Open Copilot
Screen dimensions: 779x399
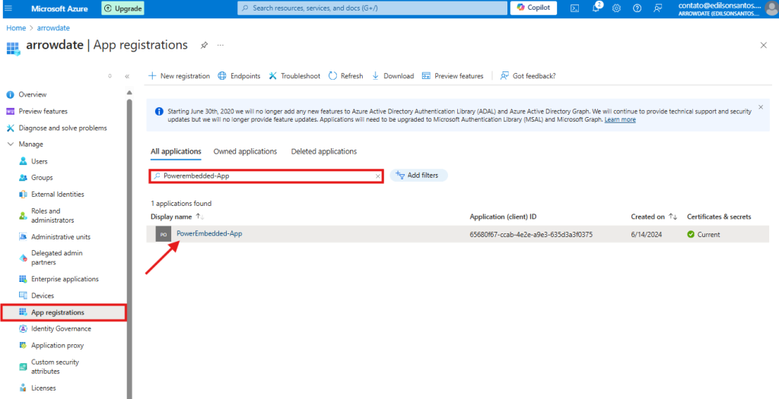coord(533,8)
